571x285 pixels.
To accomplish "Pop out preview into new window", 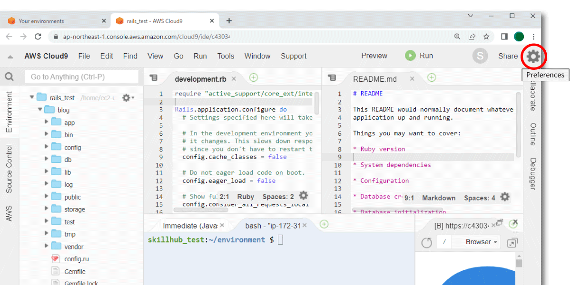I will click(512, 243).
